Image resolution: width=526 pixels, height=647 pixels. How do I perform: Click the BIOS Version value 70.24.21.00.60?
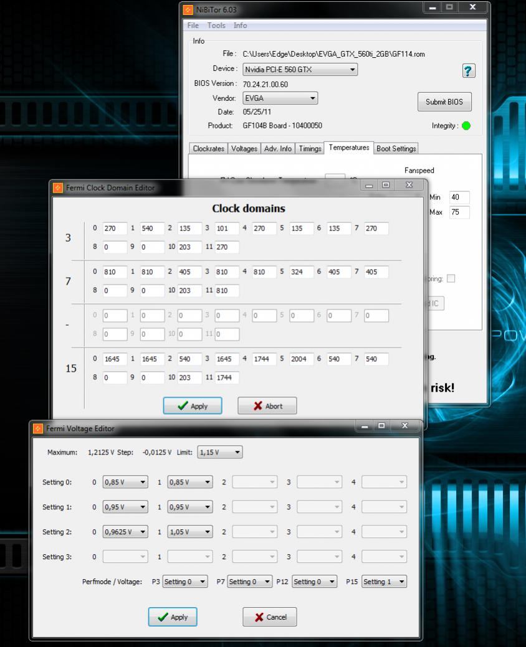(x=265, y=85)
